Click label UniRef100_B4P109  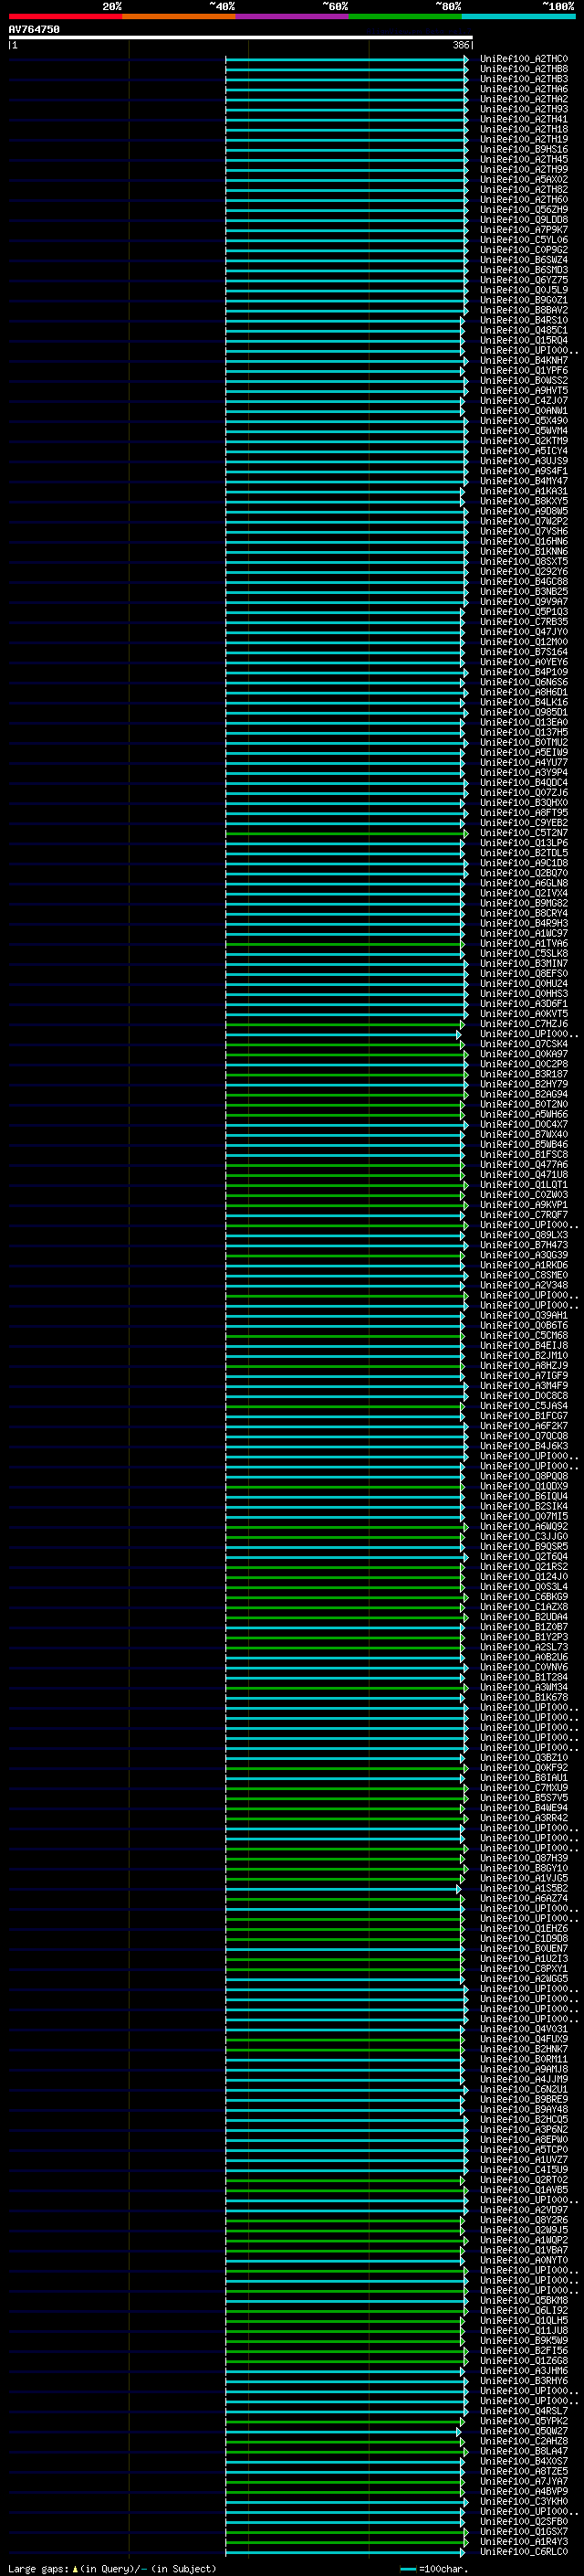[x=524, y=672]
